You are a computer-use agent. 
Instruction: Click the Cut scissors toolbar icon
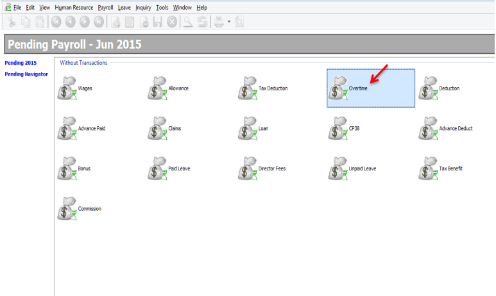11,22
